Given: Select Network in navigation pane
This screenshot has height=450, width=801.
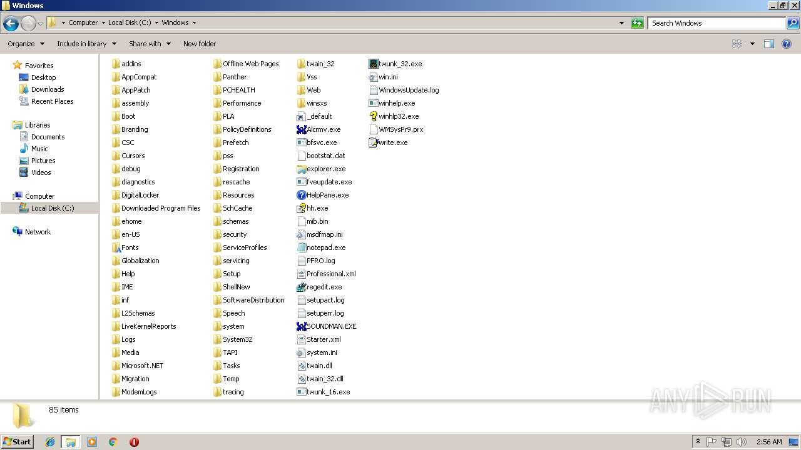Looking at the screenshot, I should [38, 232].
